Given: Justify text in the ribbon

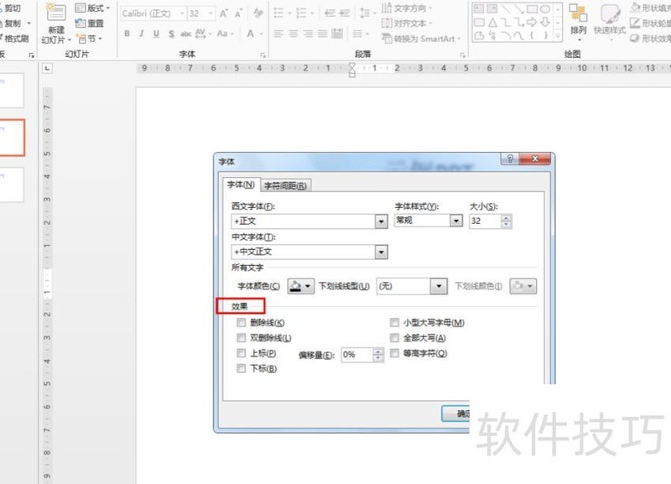Looking at the screenshot, I should pyautogui.click(x=323, y=34).
